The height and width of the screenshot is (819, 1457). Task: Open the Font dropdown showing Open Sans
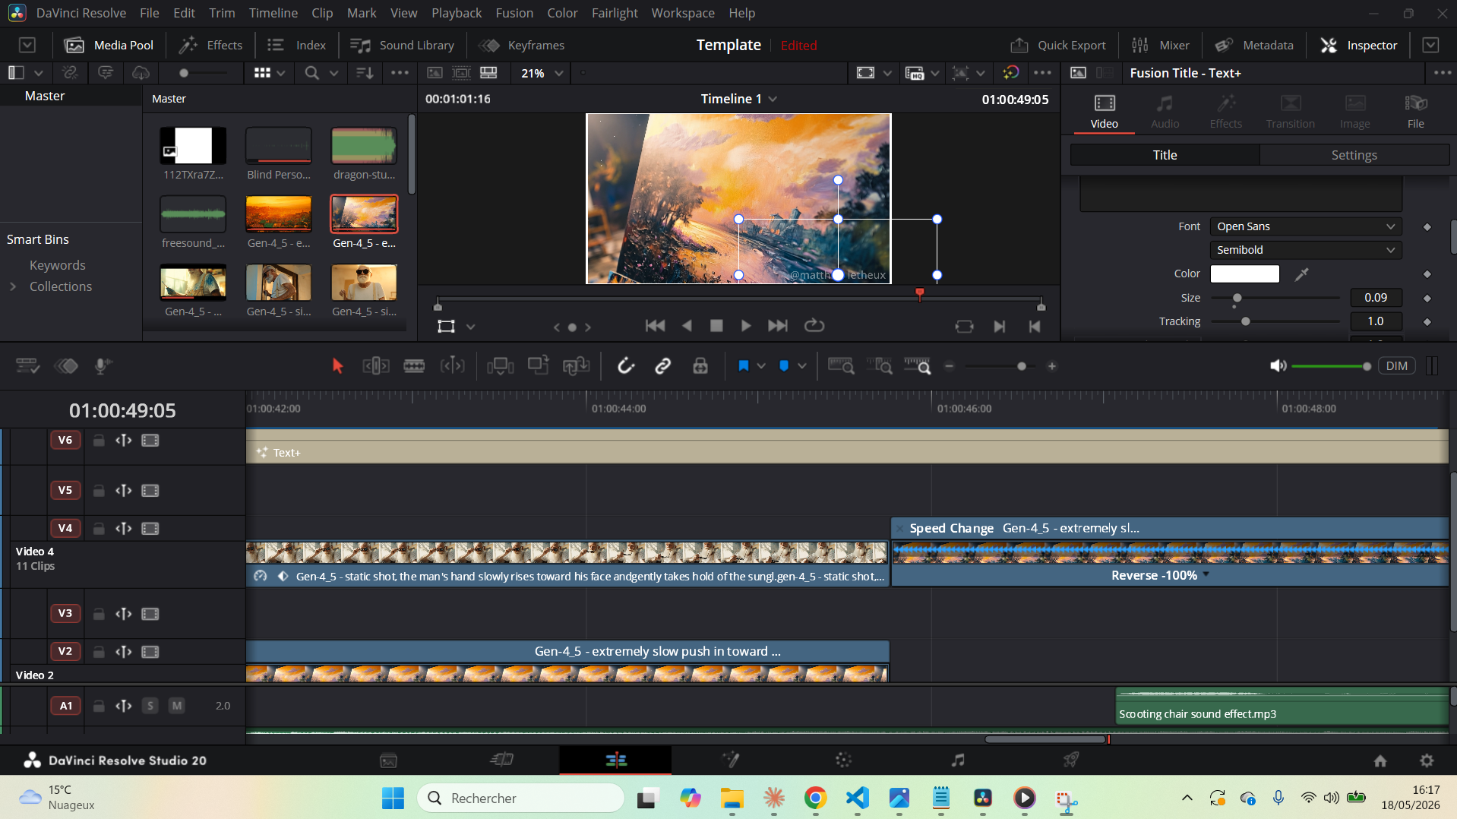point(1306,226)
